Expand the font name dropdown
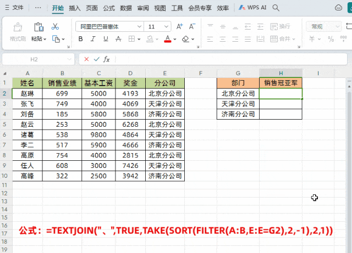 139,27
